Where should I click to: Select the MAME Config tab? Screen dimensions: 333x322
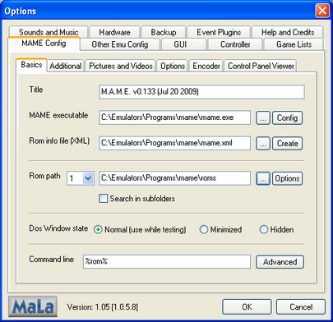click(44, 44)
